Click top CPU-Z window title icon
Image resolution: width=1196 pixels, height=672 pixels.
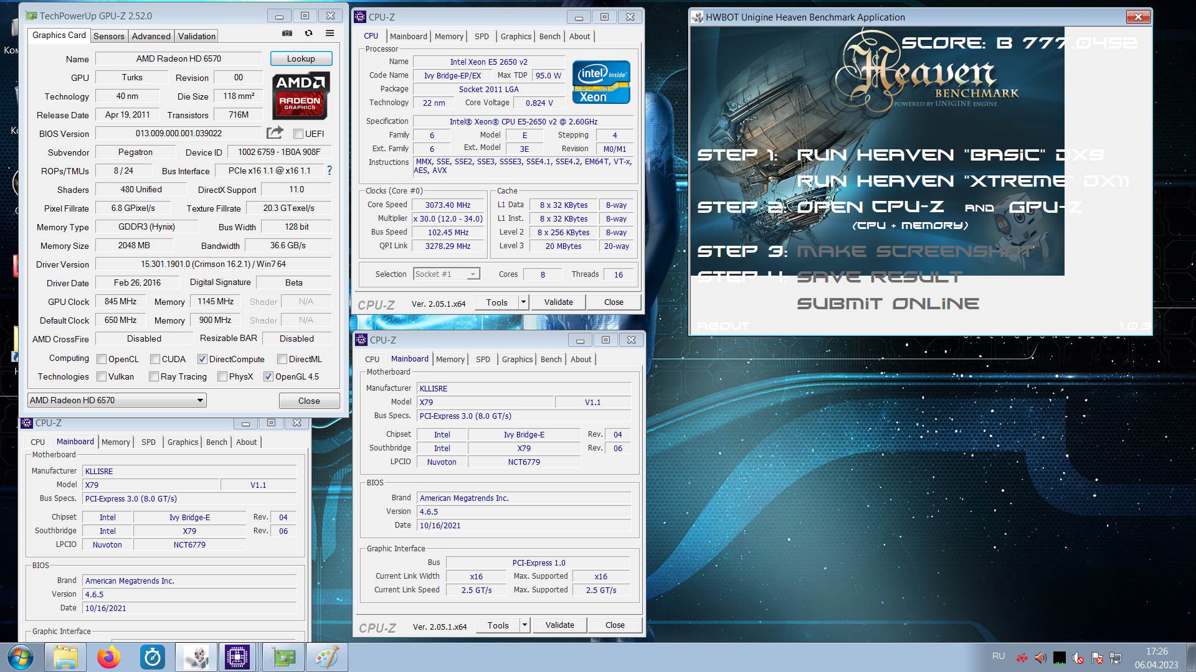coord(360,17)
